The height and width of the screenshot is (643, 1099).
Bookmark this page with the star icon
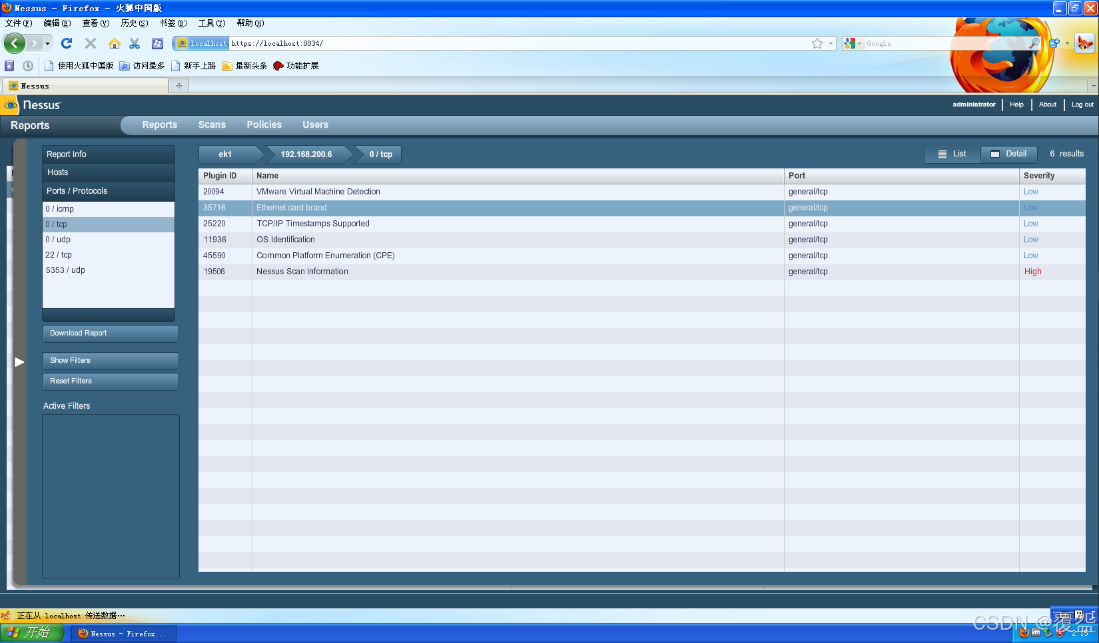(x=817, y=43)
